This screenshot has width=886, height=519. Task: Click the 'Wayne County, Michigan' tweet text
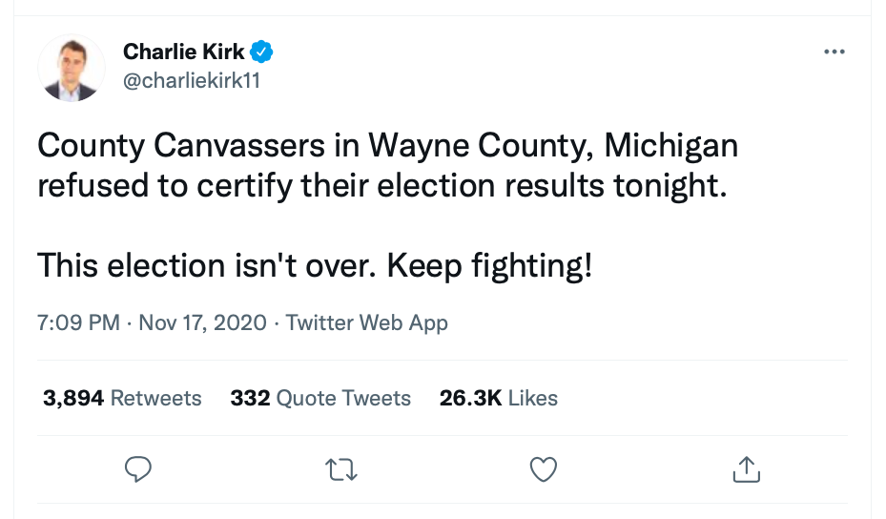(552, 146)
